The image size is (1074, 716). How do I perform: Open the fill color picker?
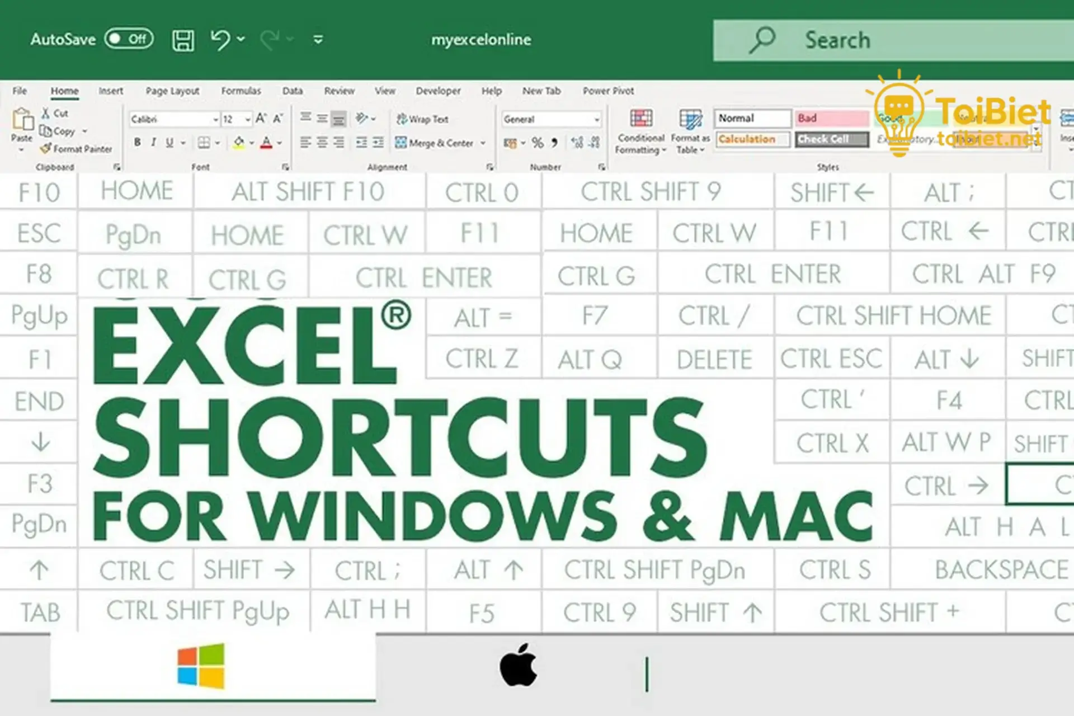pos(239,143)
